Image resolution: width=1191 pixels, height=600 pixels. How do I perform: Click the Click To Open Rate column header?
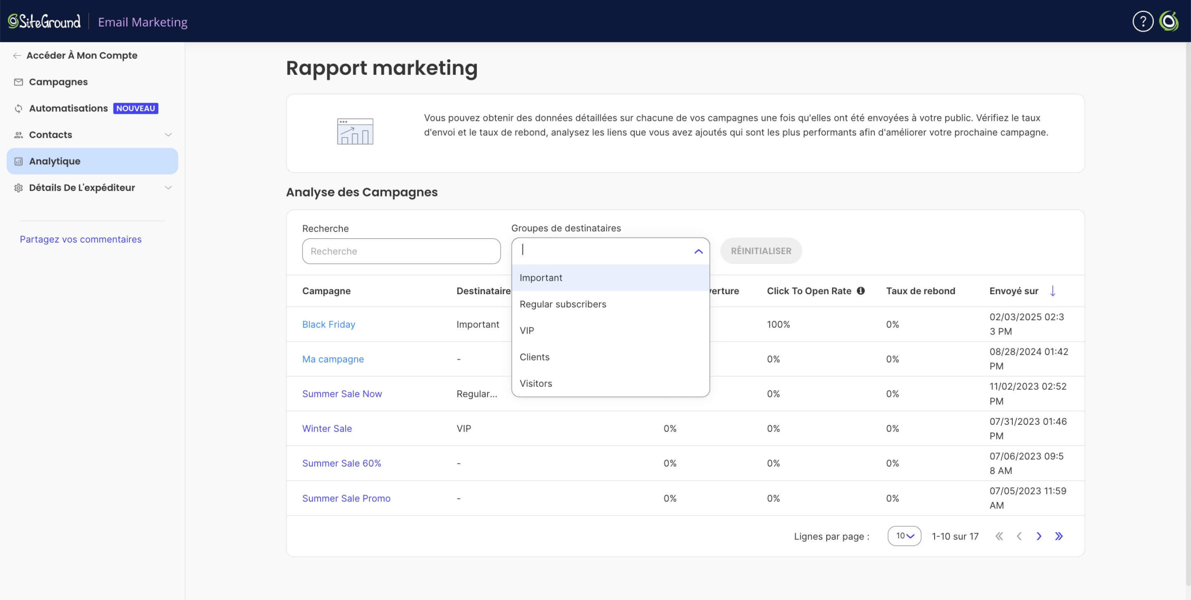(x=809, y=291)
